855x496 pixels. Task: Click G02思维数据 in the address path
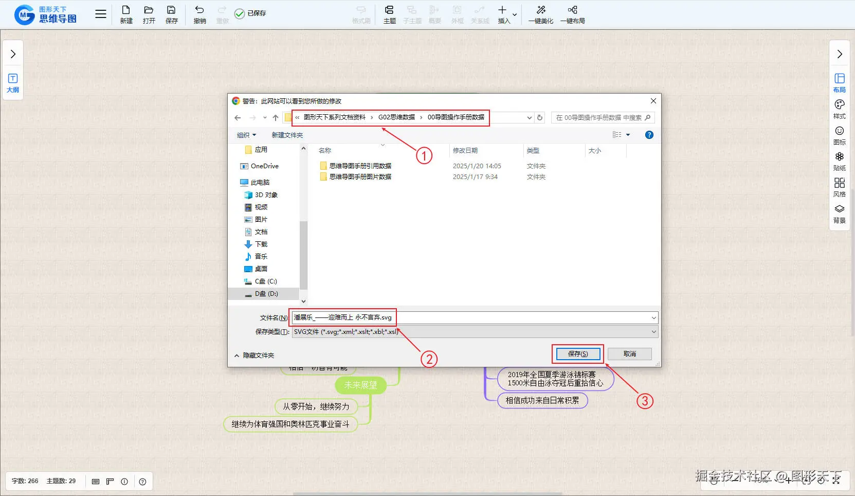pyautogui.click(x=396, y=117)
